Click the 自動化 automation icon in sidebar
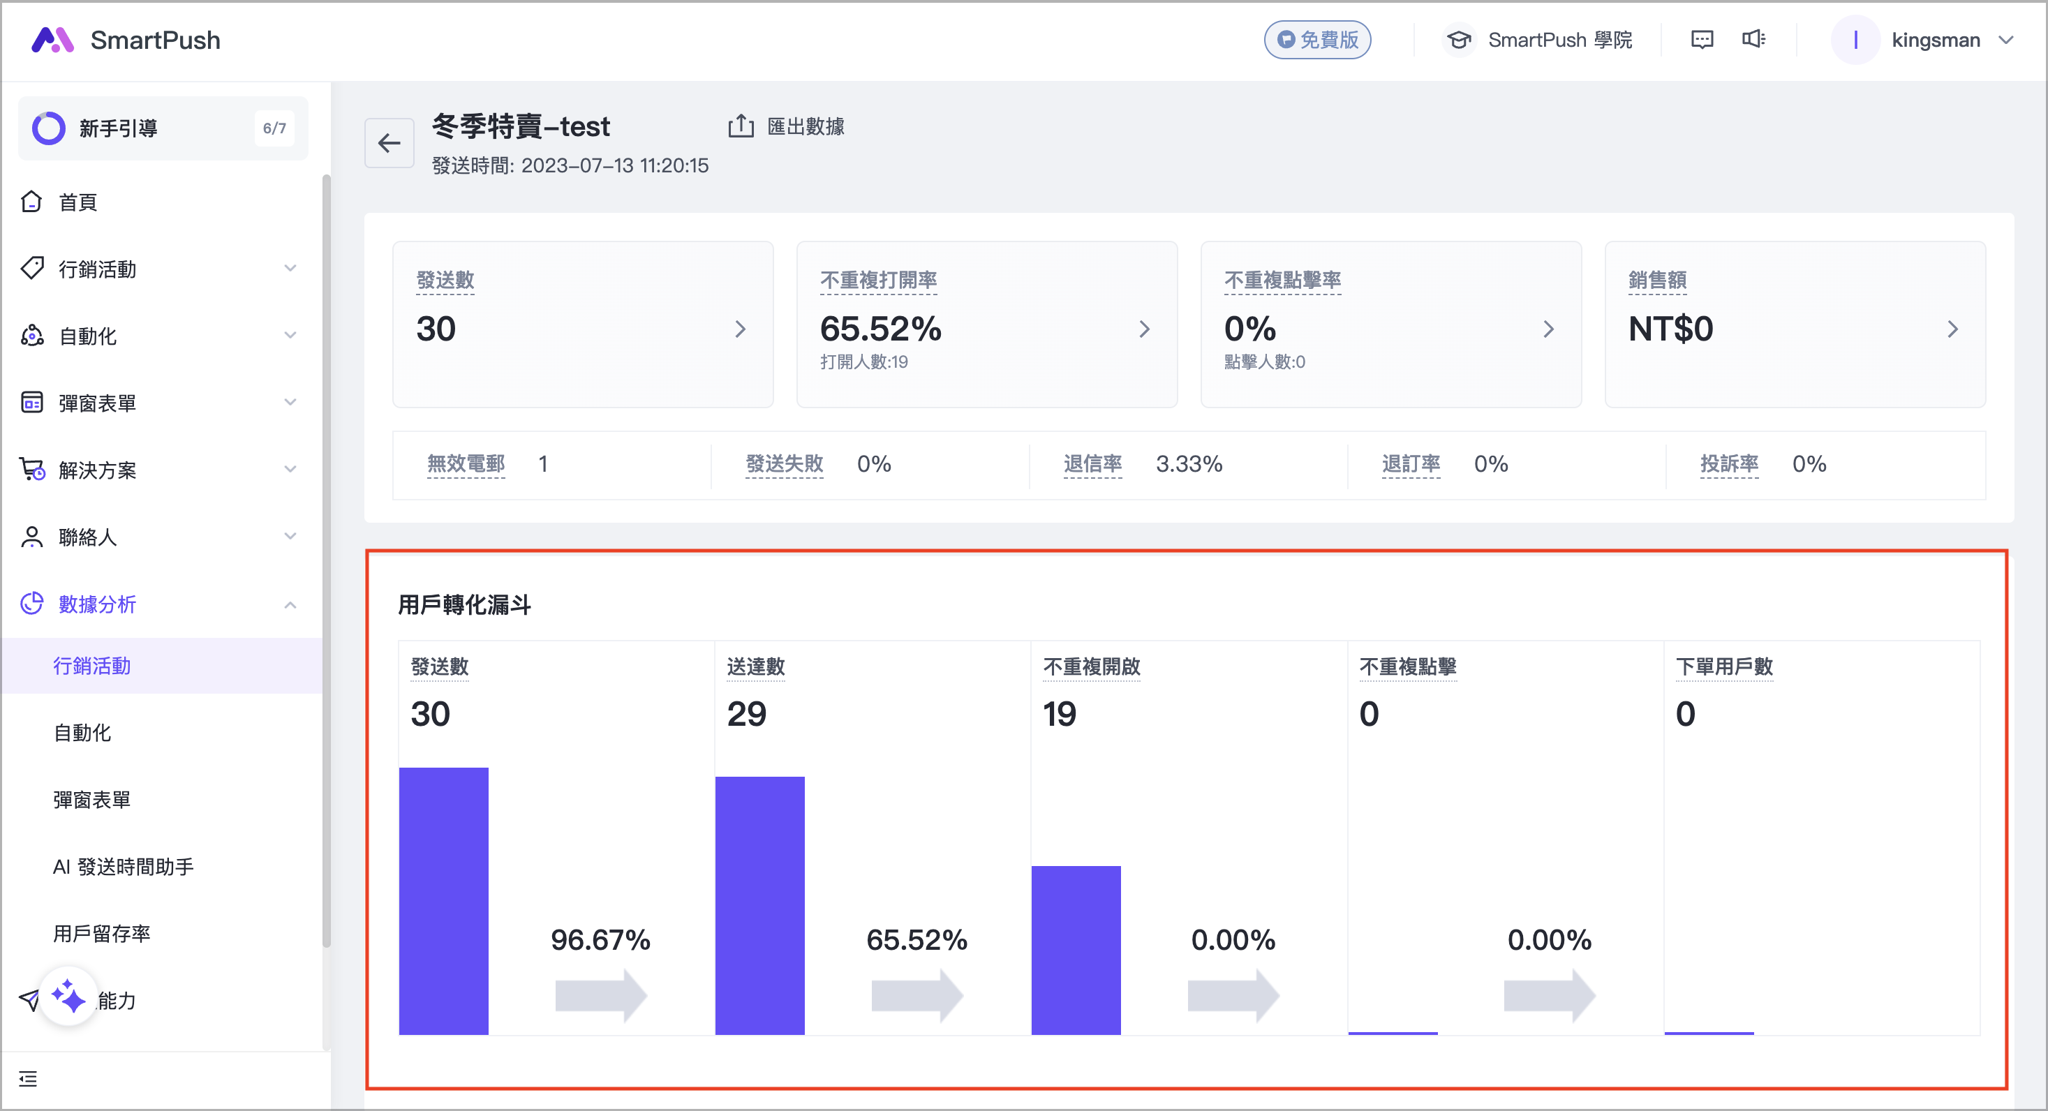The height and width of the screenshot is (1111, 2048). point(31,336)
